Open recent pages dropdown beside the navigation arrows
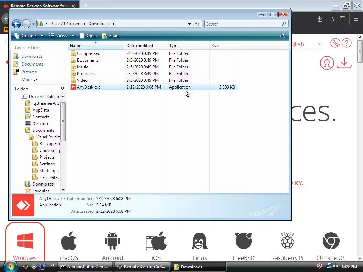 click(34, 24)
